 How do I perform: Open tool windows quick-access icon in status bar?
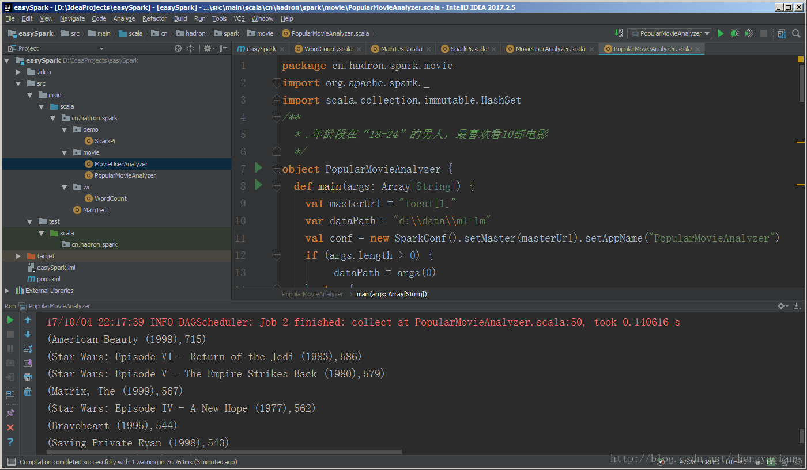10,461
